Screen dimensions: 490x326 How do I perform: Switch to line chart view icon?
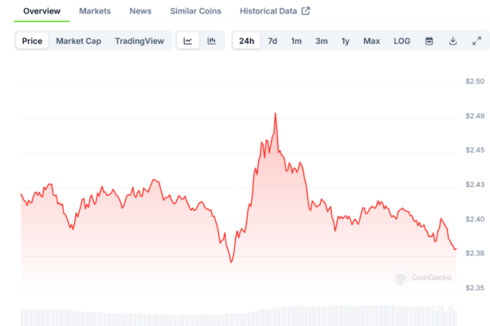coord(187,41)
